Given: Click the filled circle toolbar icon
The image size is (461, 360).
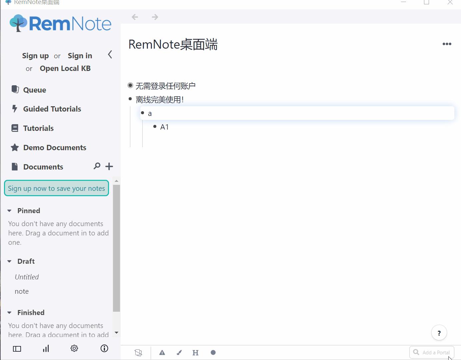Looking at the screenshot, I should click(213, 353).
